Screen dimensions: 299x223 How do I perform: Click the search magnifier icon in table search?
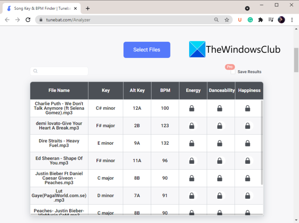[x=35, y=71]
